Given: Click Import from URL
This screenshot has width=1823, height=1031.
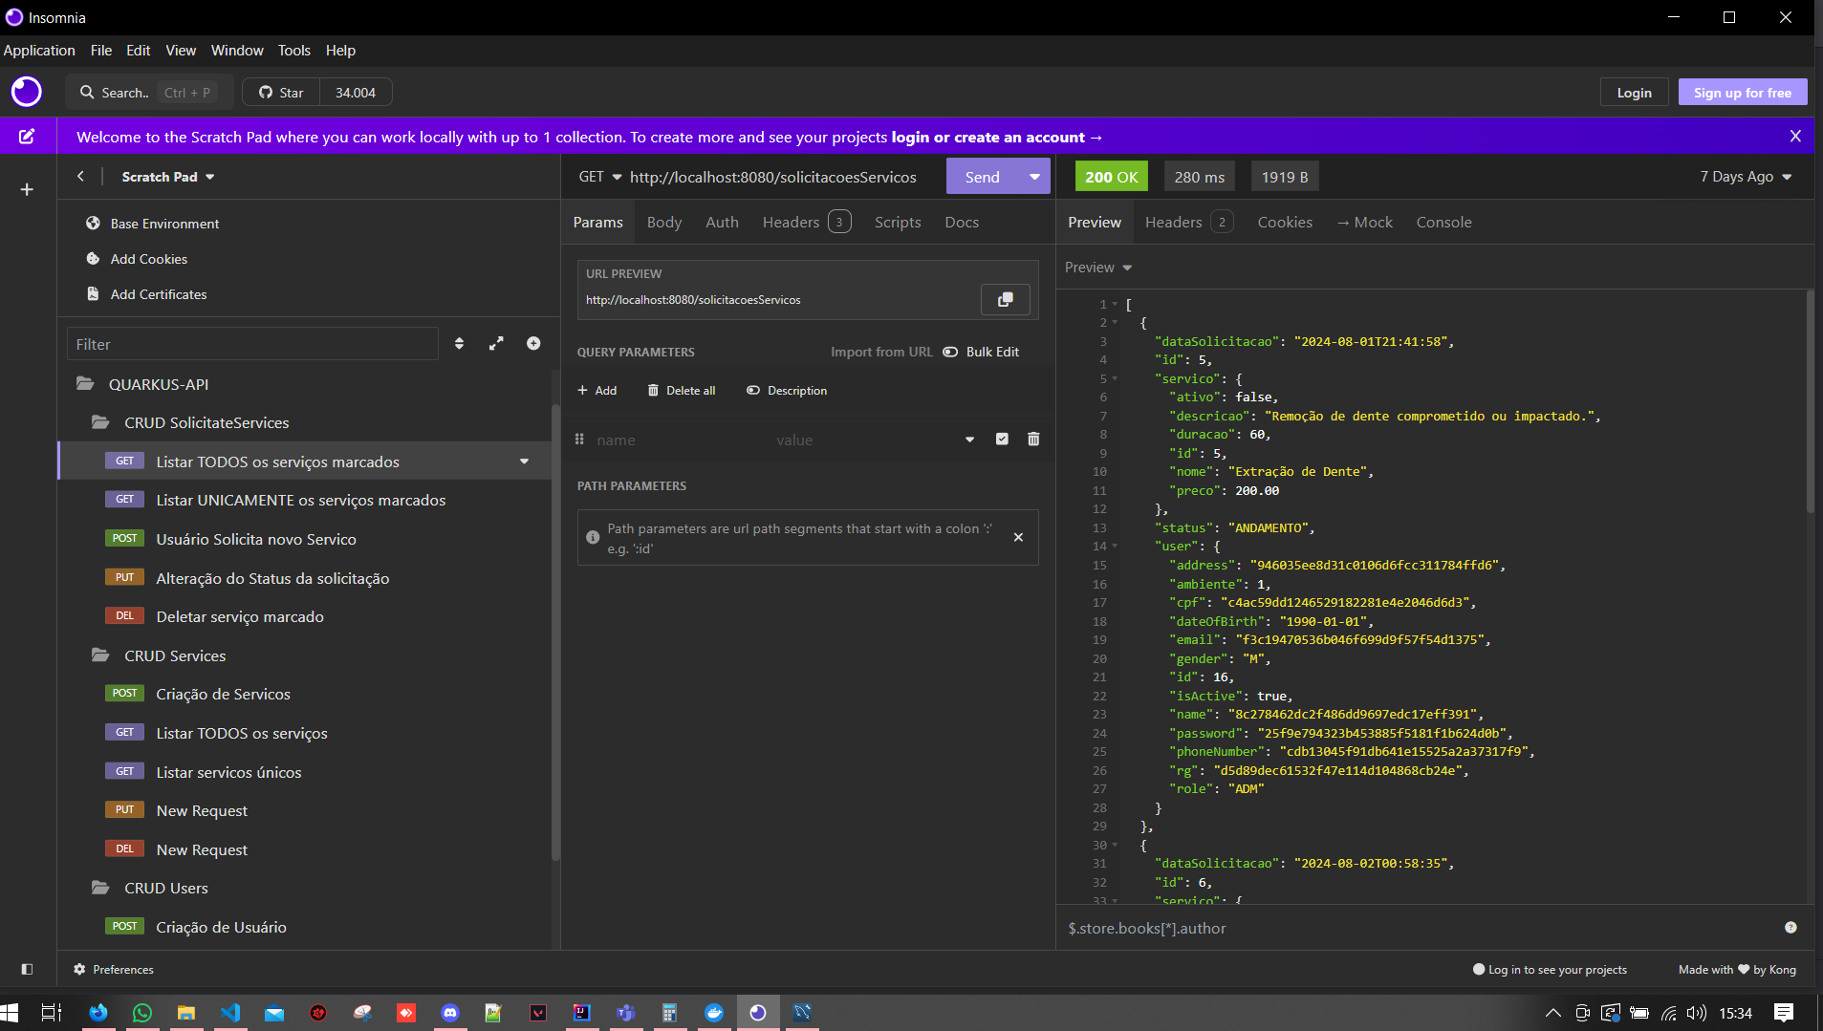Looking at the screenshot, I should pos(881,352).
